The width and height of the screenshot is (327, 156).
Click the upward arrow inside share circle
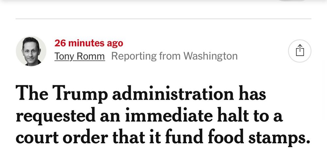pyautogui.click(x=300, y=50)
